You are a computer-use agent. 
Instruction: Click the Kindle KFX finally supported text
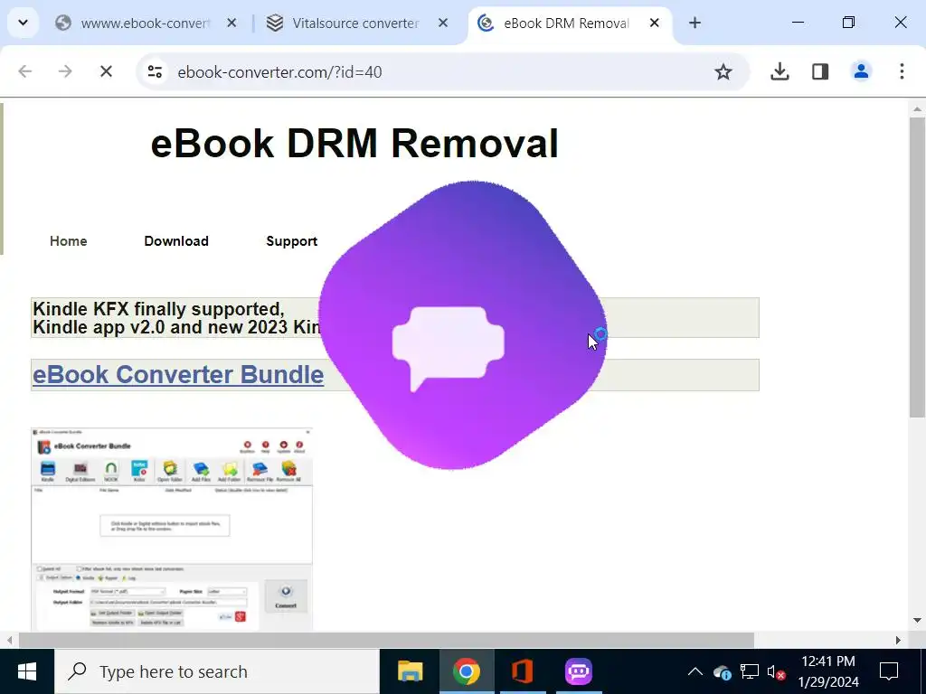158,309
